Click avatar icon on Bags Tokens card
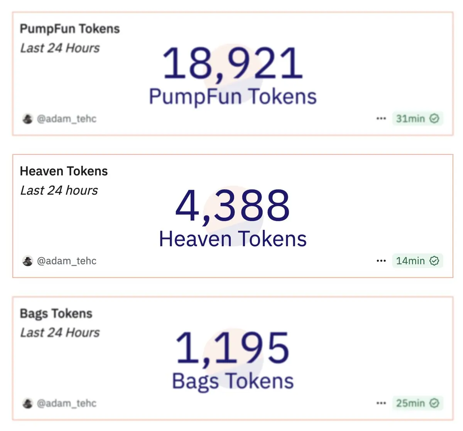The image size is (463, 431). 27,403
